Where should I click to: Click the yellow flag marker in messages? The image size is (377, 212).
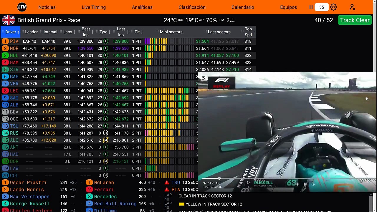181,204
